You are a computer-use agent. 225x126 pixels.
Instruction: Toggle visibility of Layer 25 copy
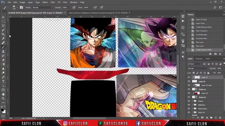(x=189, y=85)
